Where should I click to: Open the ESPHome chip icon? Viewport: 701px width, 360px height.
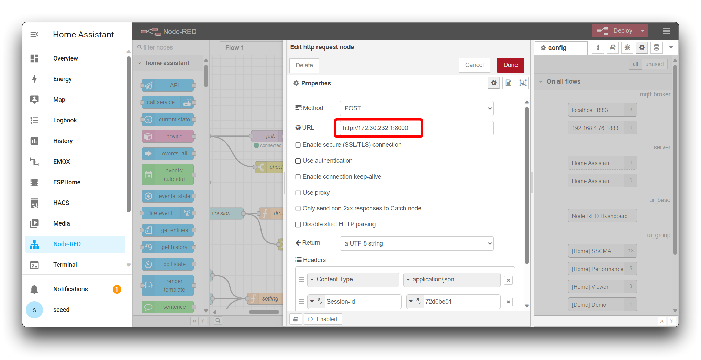pos(34,182)
